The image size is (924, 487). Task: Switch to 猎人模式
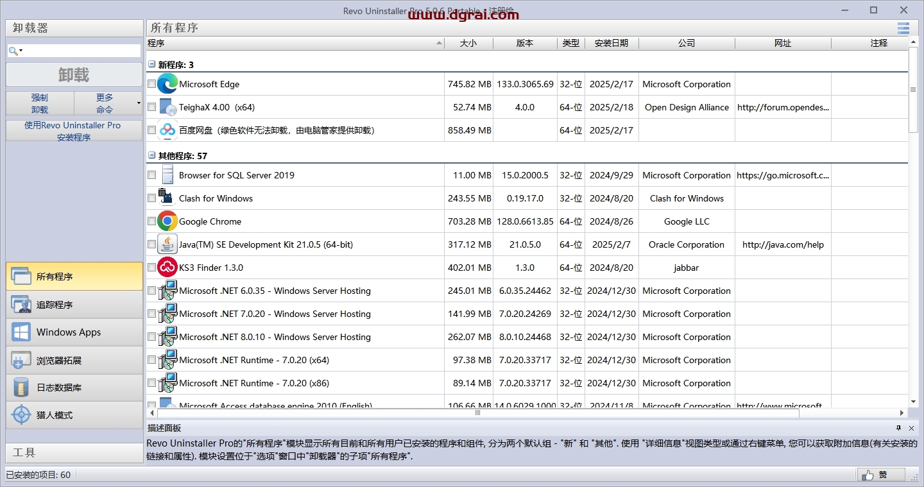point(74,415)
